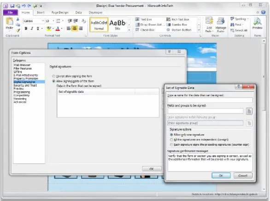Click the signature confirmation message text area
Screen dimensions: 270x201
pyautogui.click(x=210, y=162)
